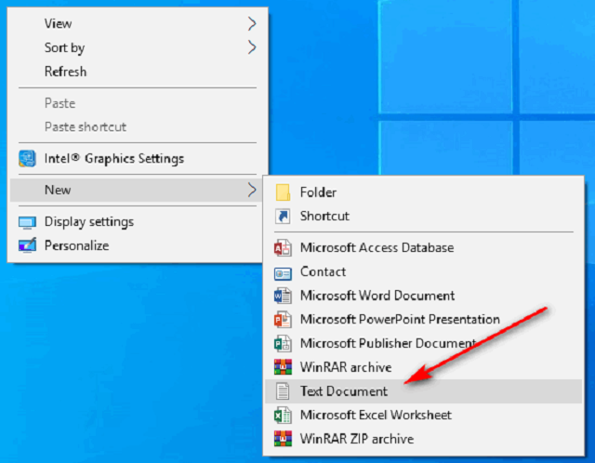
Task: Click the Microsoft Word Document icon
Action: click(x=284, y=296)
